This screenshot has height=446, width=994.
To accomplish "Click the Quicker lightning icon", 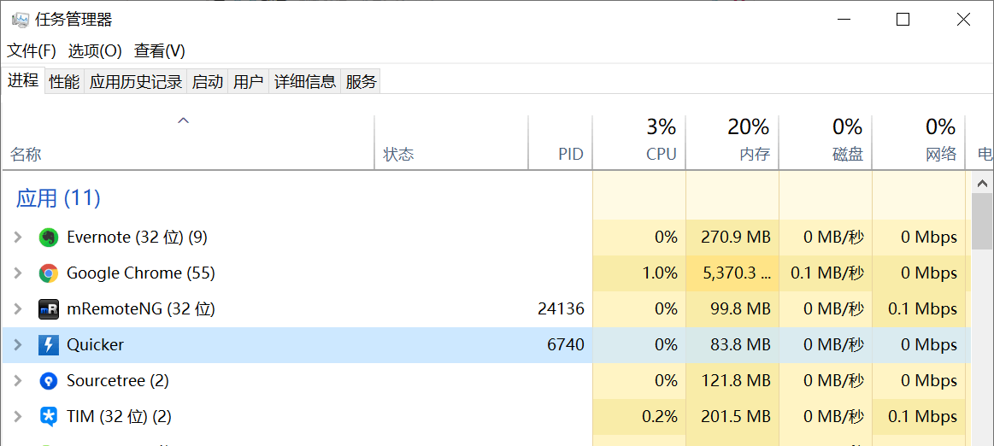I will [x=49, y=345].
